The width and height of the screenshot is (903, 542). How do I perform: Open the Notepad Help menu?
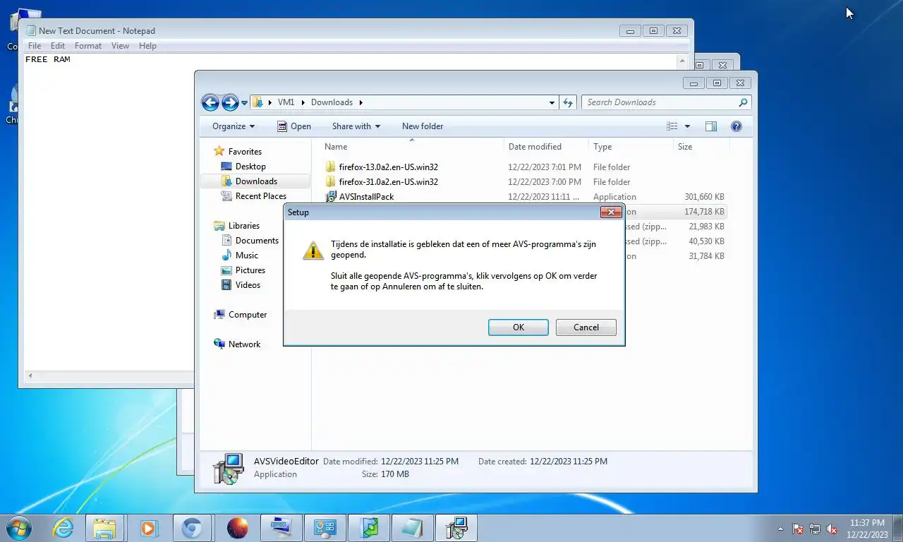click(x=147, y=46)
